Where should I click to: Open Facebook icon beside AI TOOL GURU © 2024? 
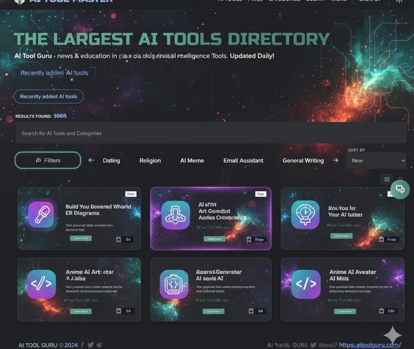coord(82,345)
